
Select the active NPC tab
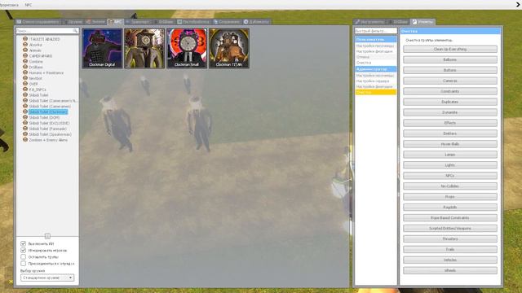tap(115, 22)
